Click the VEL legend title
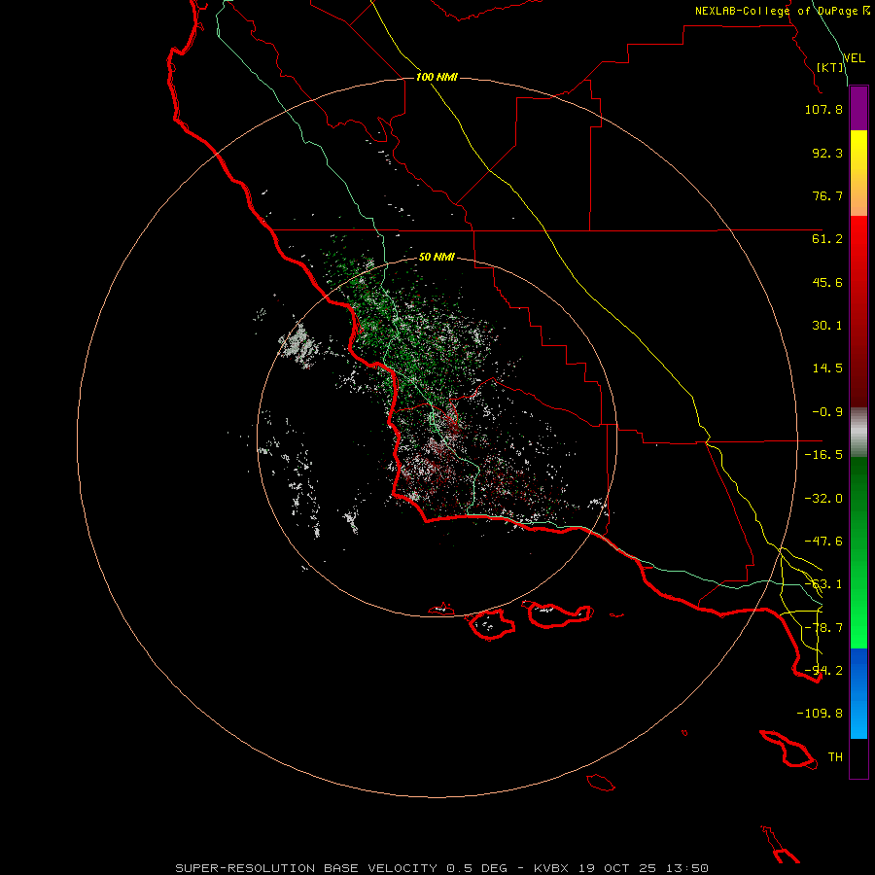Viewport: 875px width, 875px height. [854, 57]
